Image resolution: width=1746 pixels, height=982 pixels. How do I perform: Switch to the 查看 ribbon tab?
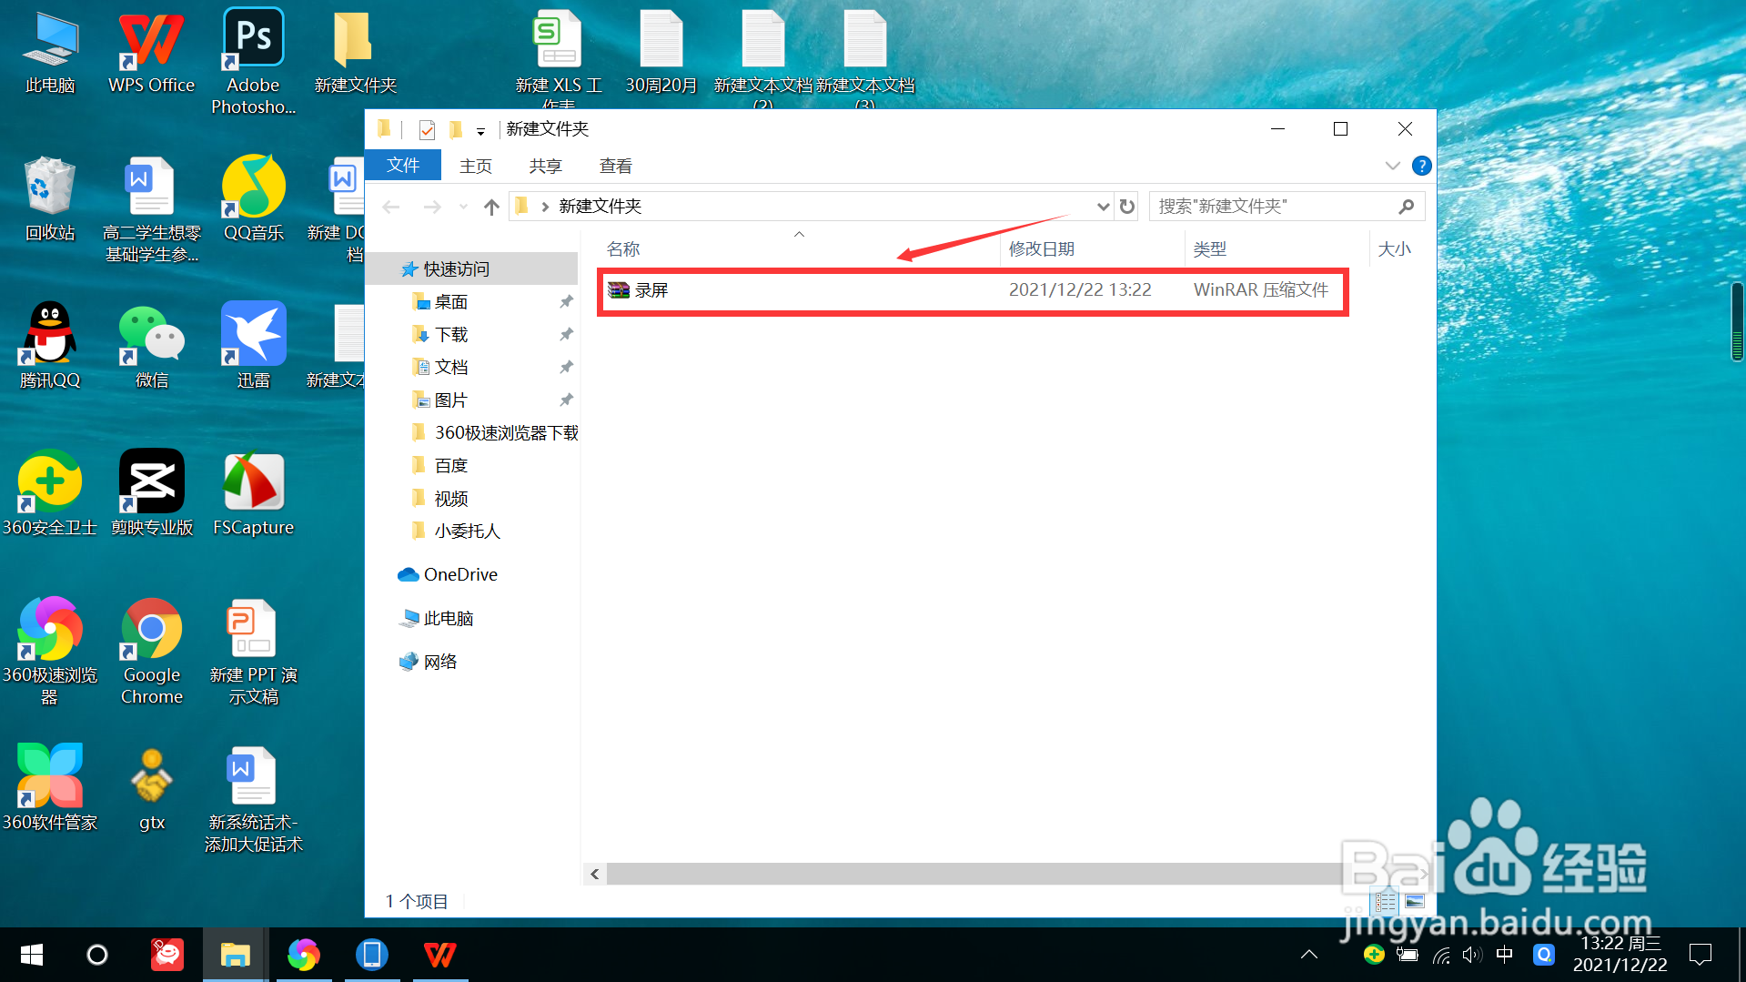click(616, 165)
